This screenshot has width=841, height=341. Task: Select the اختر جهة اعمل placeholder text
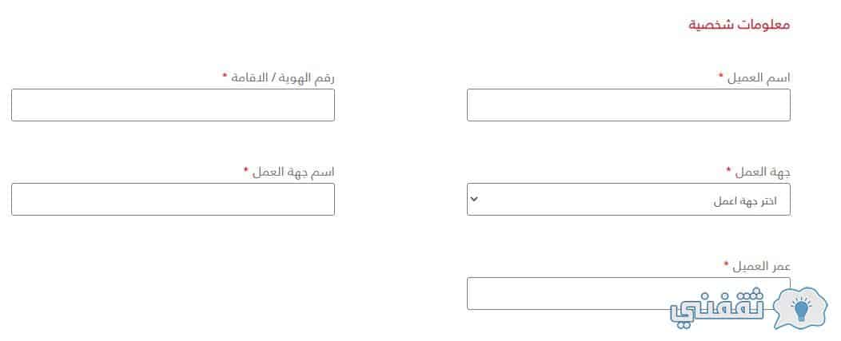click(x=745, y=201)
